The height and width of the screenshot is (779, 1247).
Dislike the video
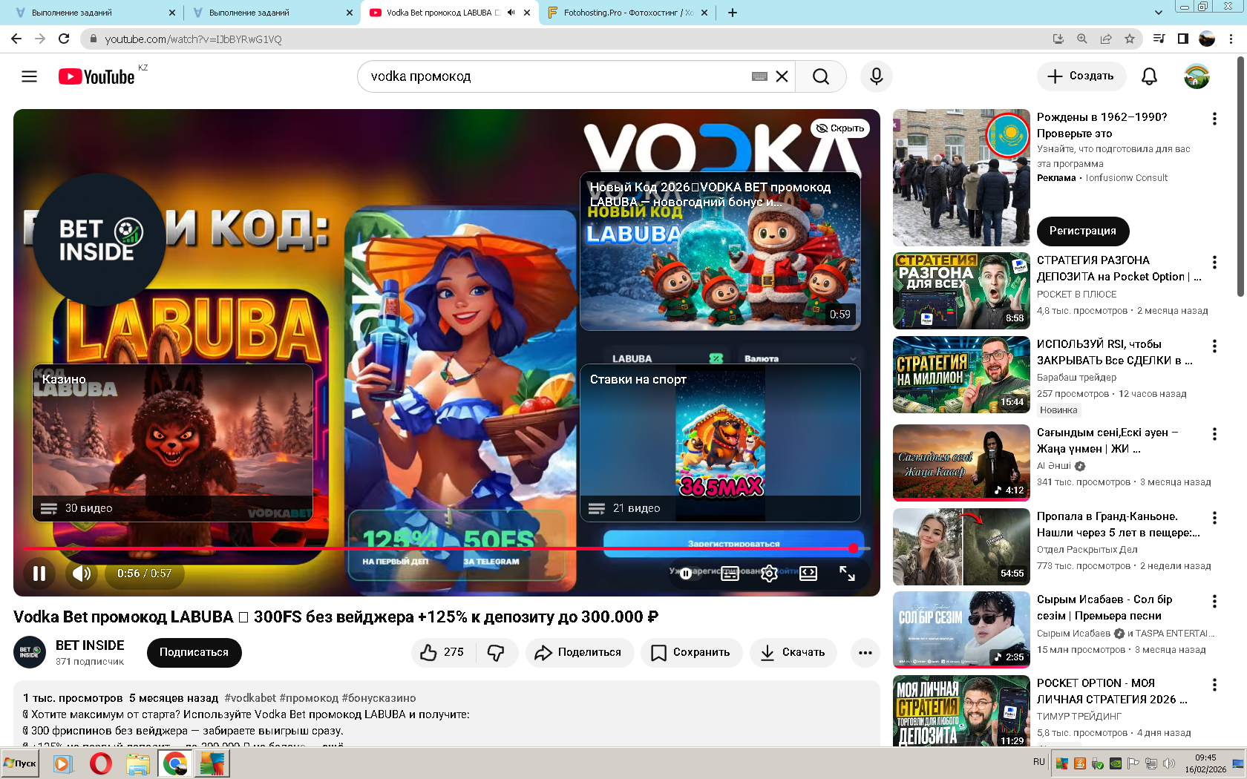click(x=496, y=652)
